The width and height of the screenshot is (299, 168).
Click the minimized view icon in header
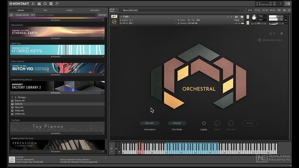click(57, 4)
